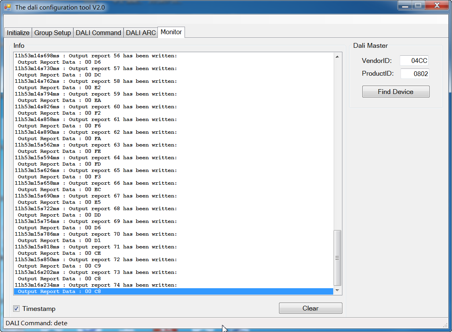Click the ProductID input field
The width and height of the screenshot is (452, 332).
pyautogui.click(x=415, y=74)
